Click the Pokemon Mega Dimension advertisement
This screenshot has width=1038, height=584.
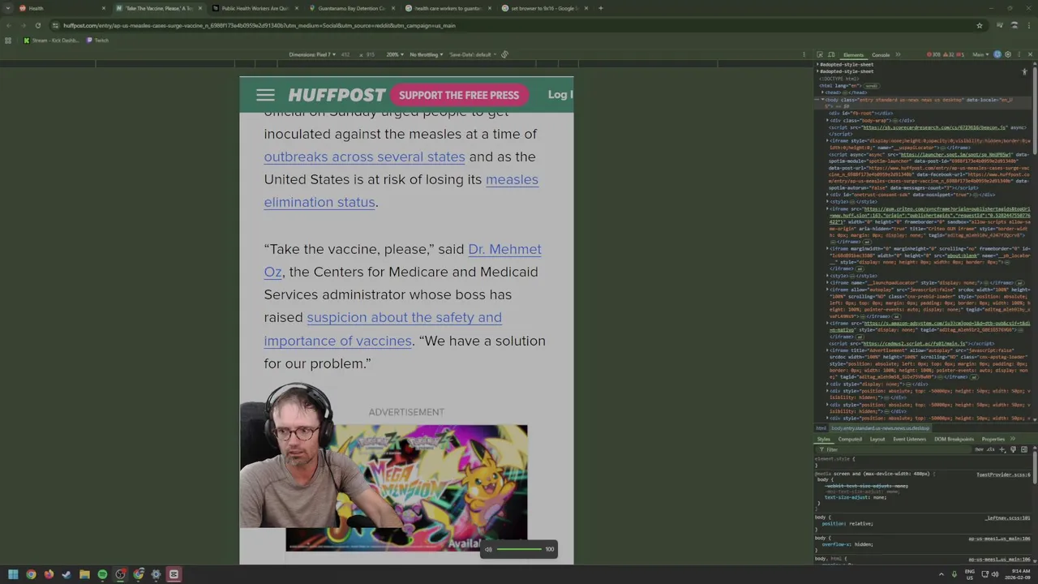[x=406, y=487]
